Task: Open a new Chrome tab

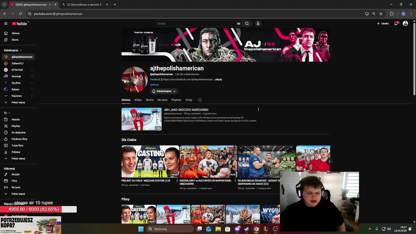Action: [115, 5]
